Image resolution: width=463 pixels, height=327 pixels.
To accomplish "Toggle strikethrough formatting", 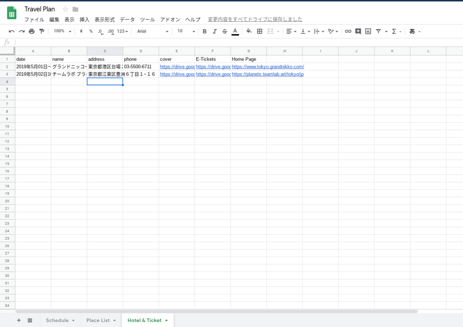I will click(x=225, y=31).
